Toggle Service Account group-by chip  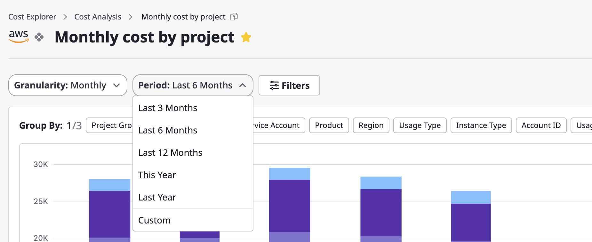click(279, 125)
